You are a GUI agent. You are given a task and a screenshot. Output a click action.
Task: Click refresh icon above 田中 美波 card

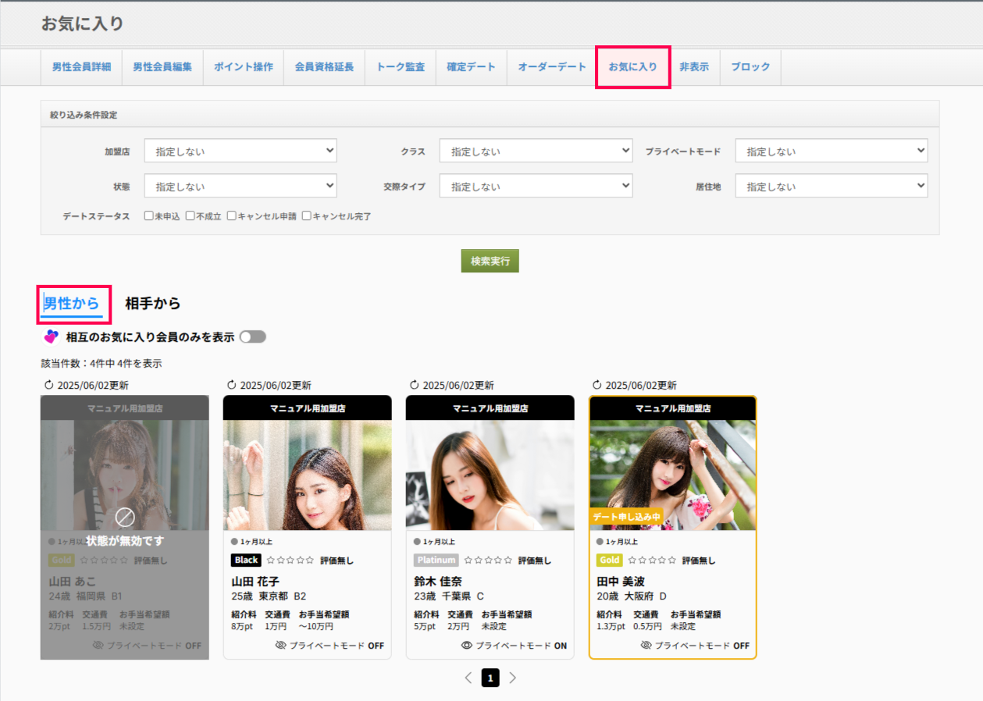tap(597, 385)
